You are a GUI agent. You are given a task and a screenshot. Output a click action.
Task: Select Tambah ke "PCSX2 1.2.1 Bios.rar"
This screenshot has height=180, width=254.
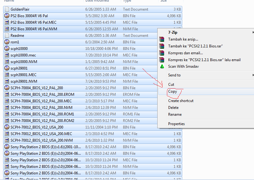point(195,46)
